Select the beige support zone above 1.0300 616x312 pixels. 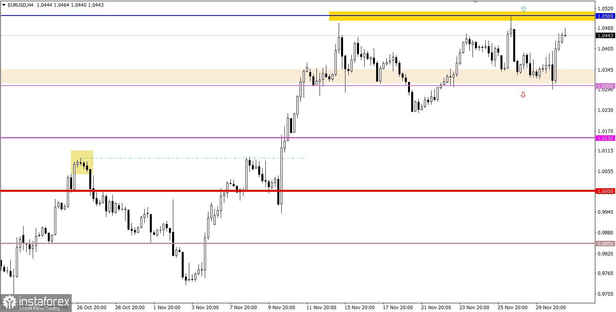point(297,76)
